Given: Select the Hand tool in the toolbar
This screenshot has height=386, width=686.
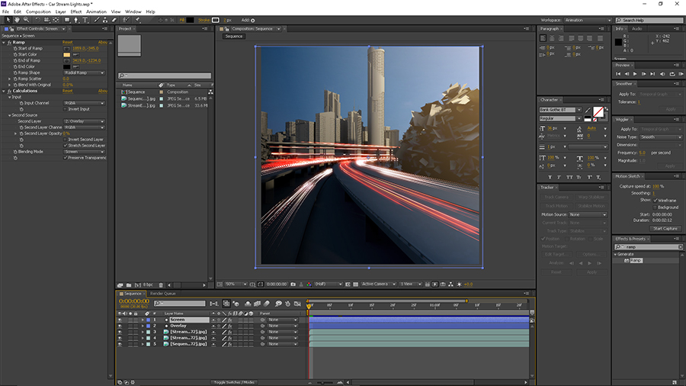Looking at the screenshot, I should [16, 20].
